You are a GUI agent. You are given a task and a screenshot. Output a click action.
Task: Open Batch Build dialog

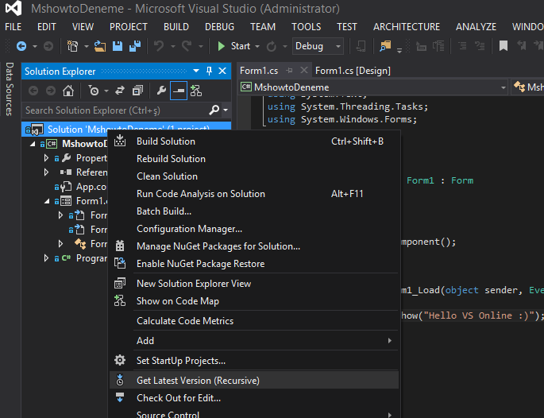(x=255, y=211)
